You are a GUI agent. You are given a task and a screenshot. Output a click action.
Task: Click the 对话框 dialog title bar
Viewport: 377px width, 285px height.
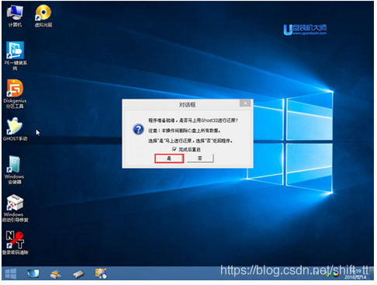pos(188,105)
